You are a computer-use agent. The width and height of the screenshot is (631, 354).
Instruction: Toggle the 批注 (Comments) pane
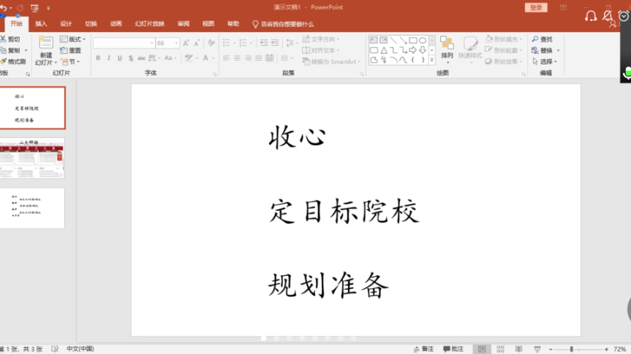[453, 349]
